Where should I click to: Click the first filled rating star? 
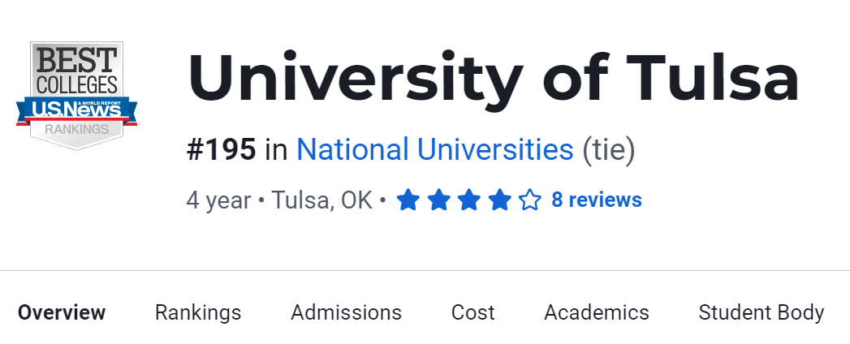(408, 200)
